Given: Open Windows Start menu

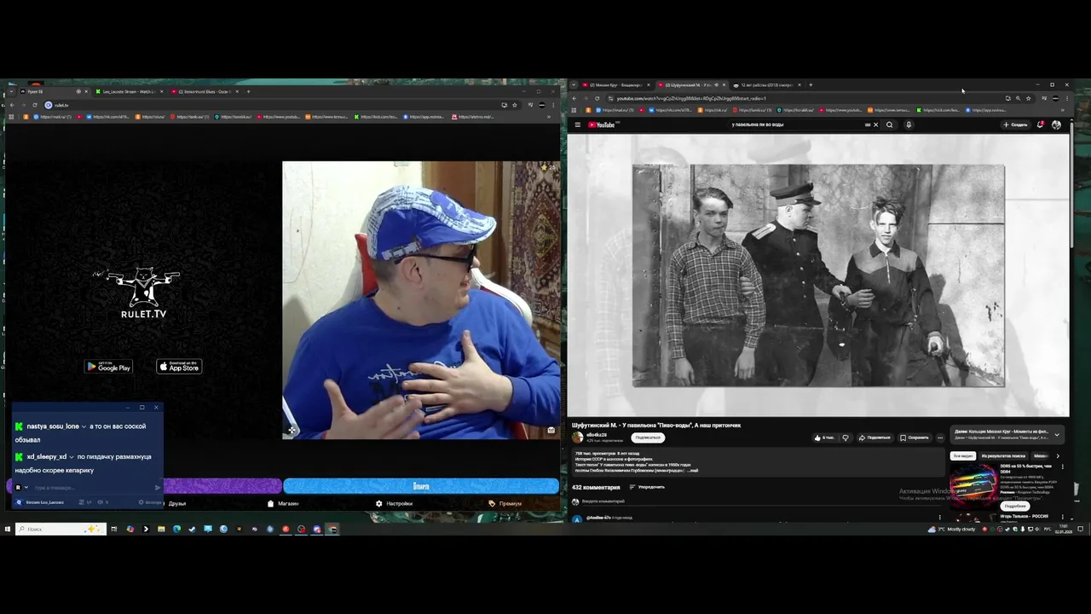Looking at the screenshot, I should click(x=7, y=529).
